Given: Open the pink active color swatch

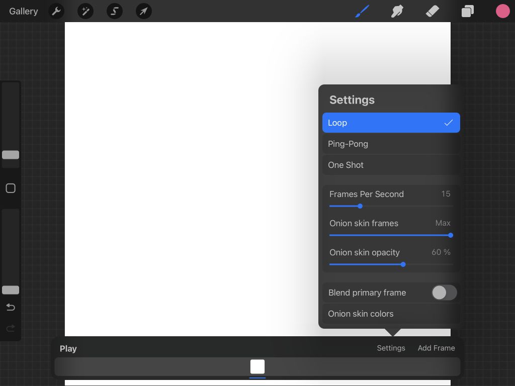Looking at the screenshot, I should 502,11.
